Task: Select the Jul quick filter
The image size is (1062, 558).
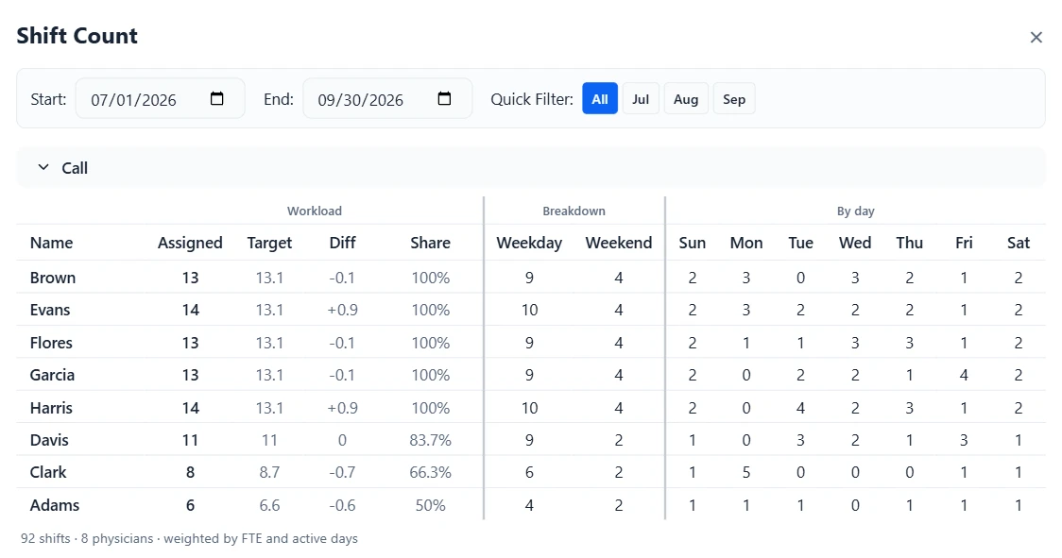Action: (641, 99)
